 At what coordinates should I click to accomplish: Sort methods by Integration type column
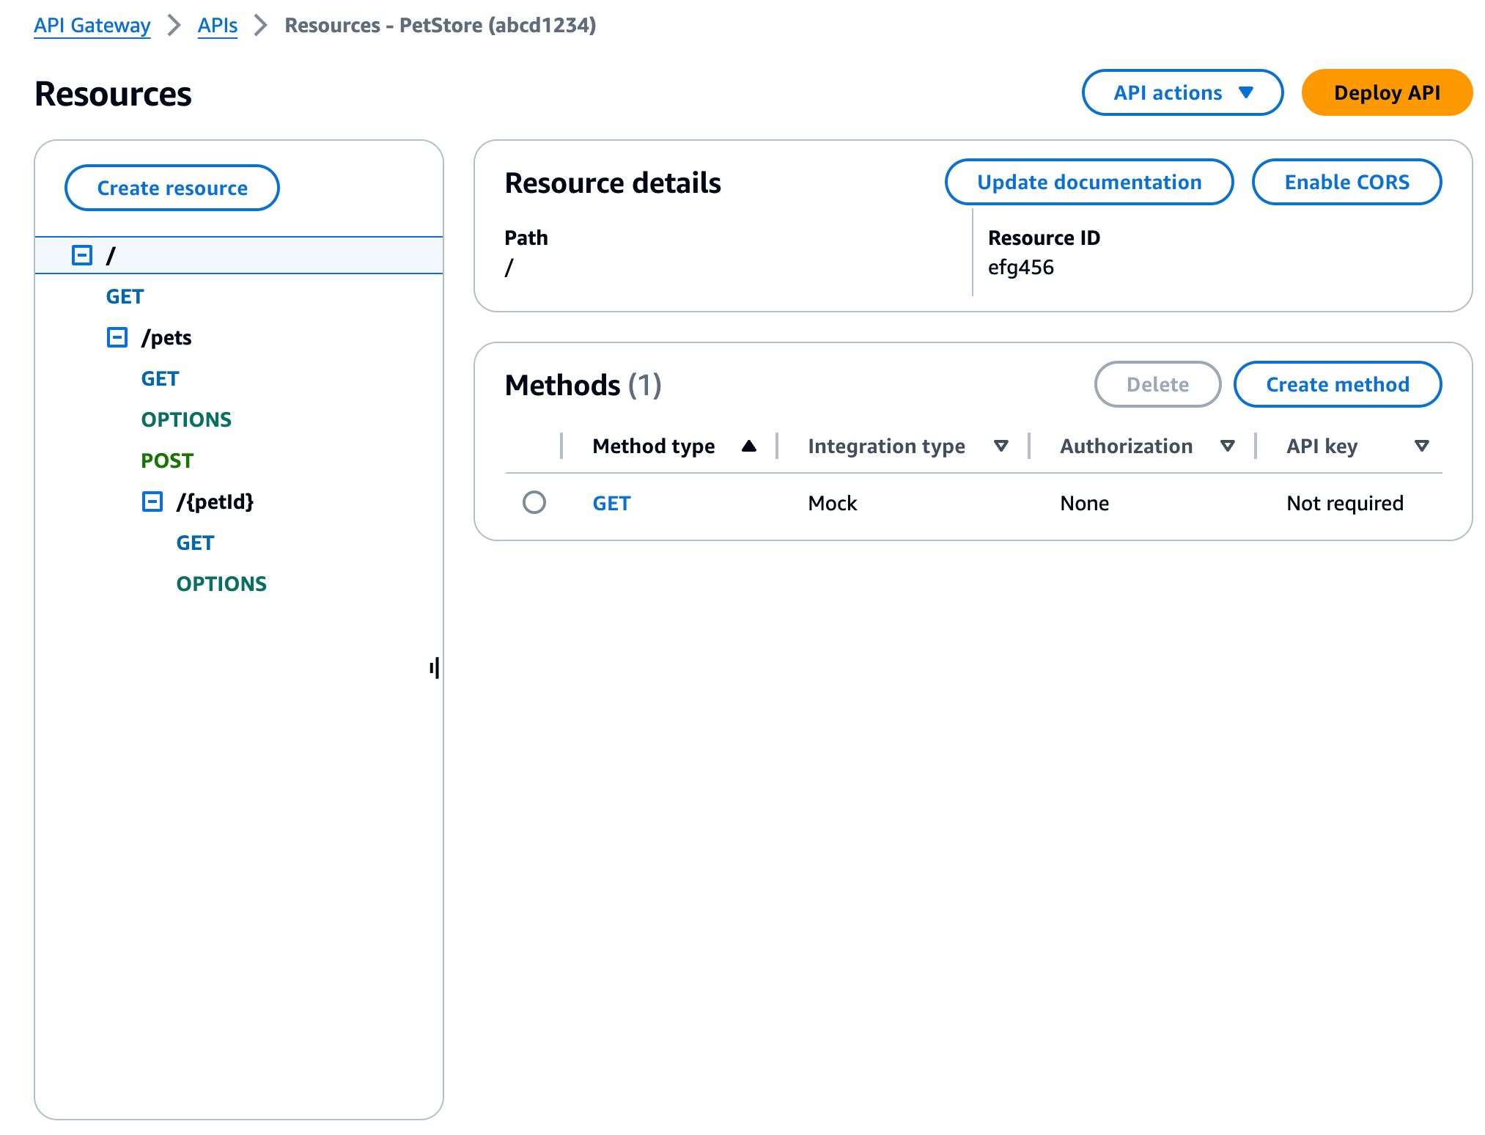[1001, 446]
